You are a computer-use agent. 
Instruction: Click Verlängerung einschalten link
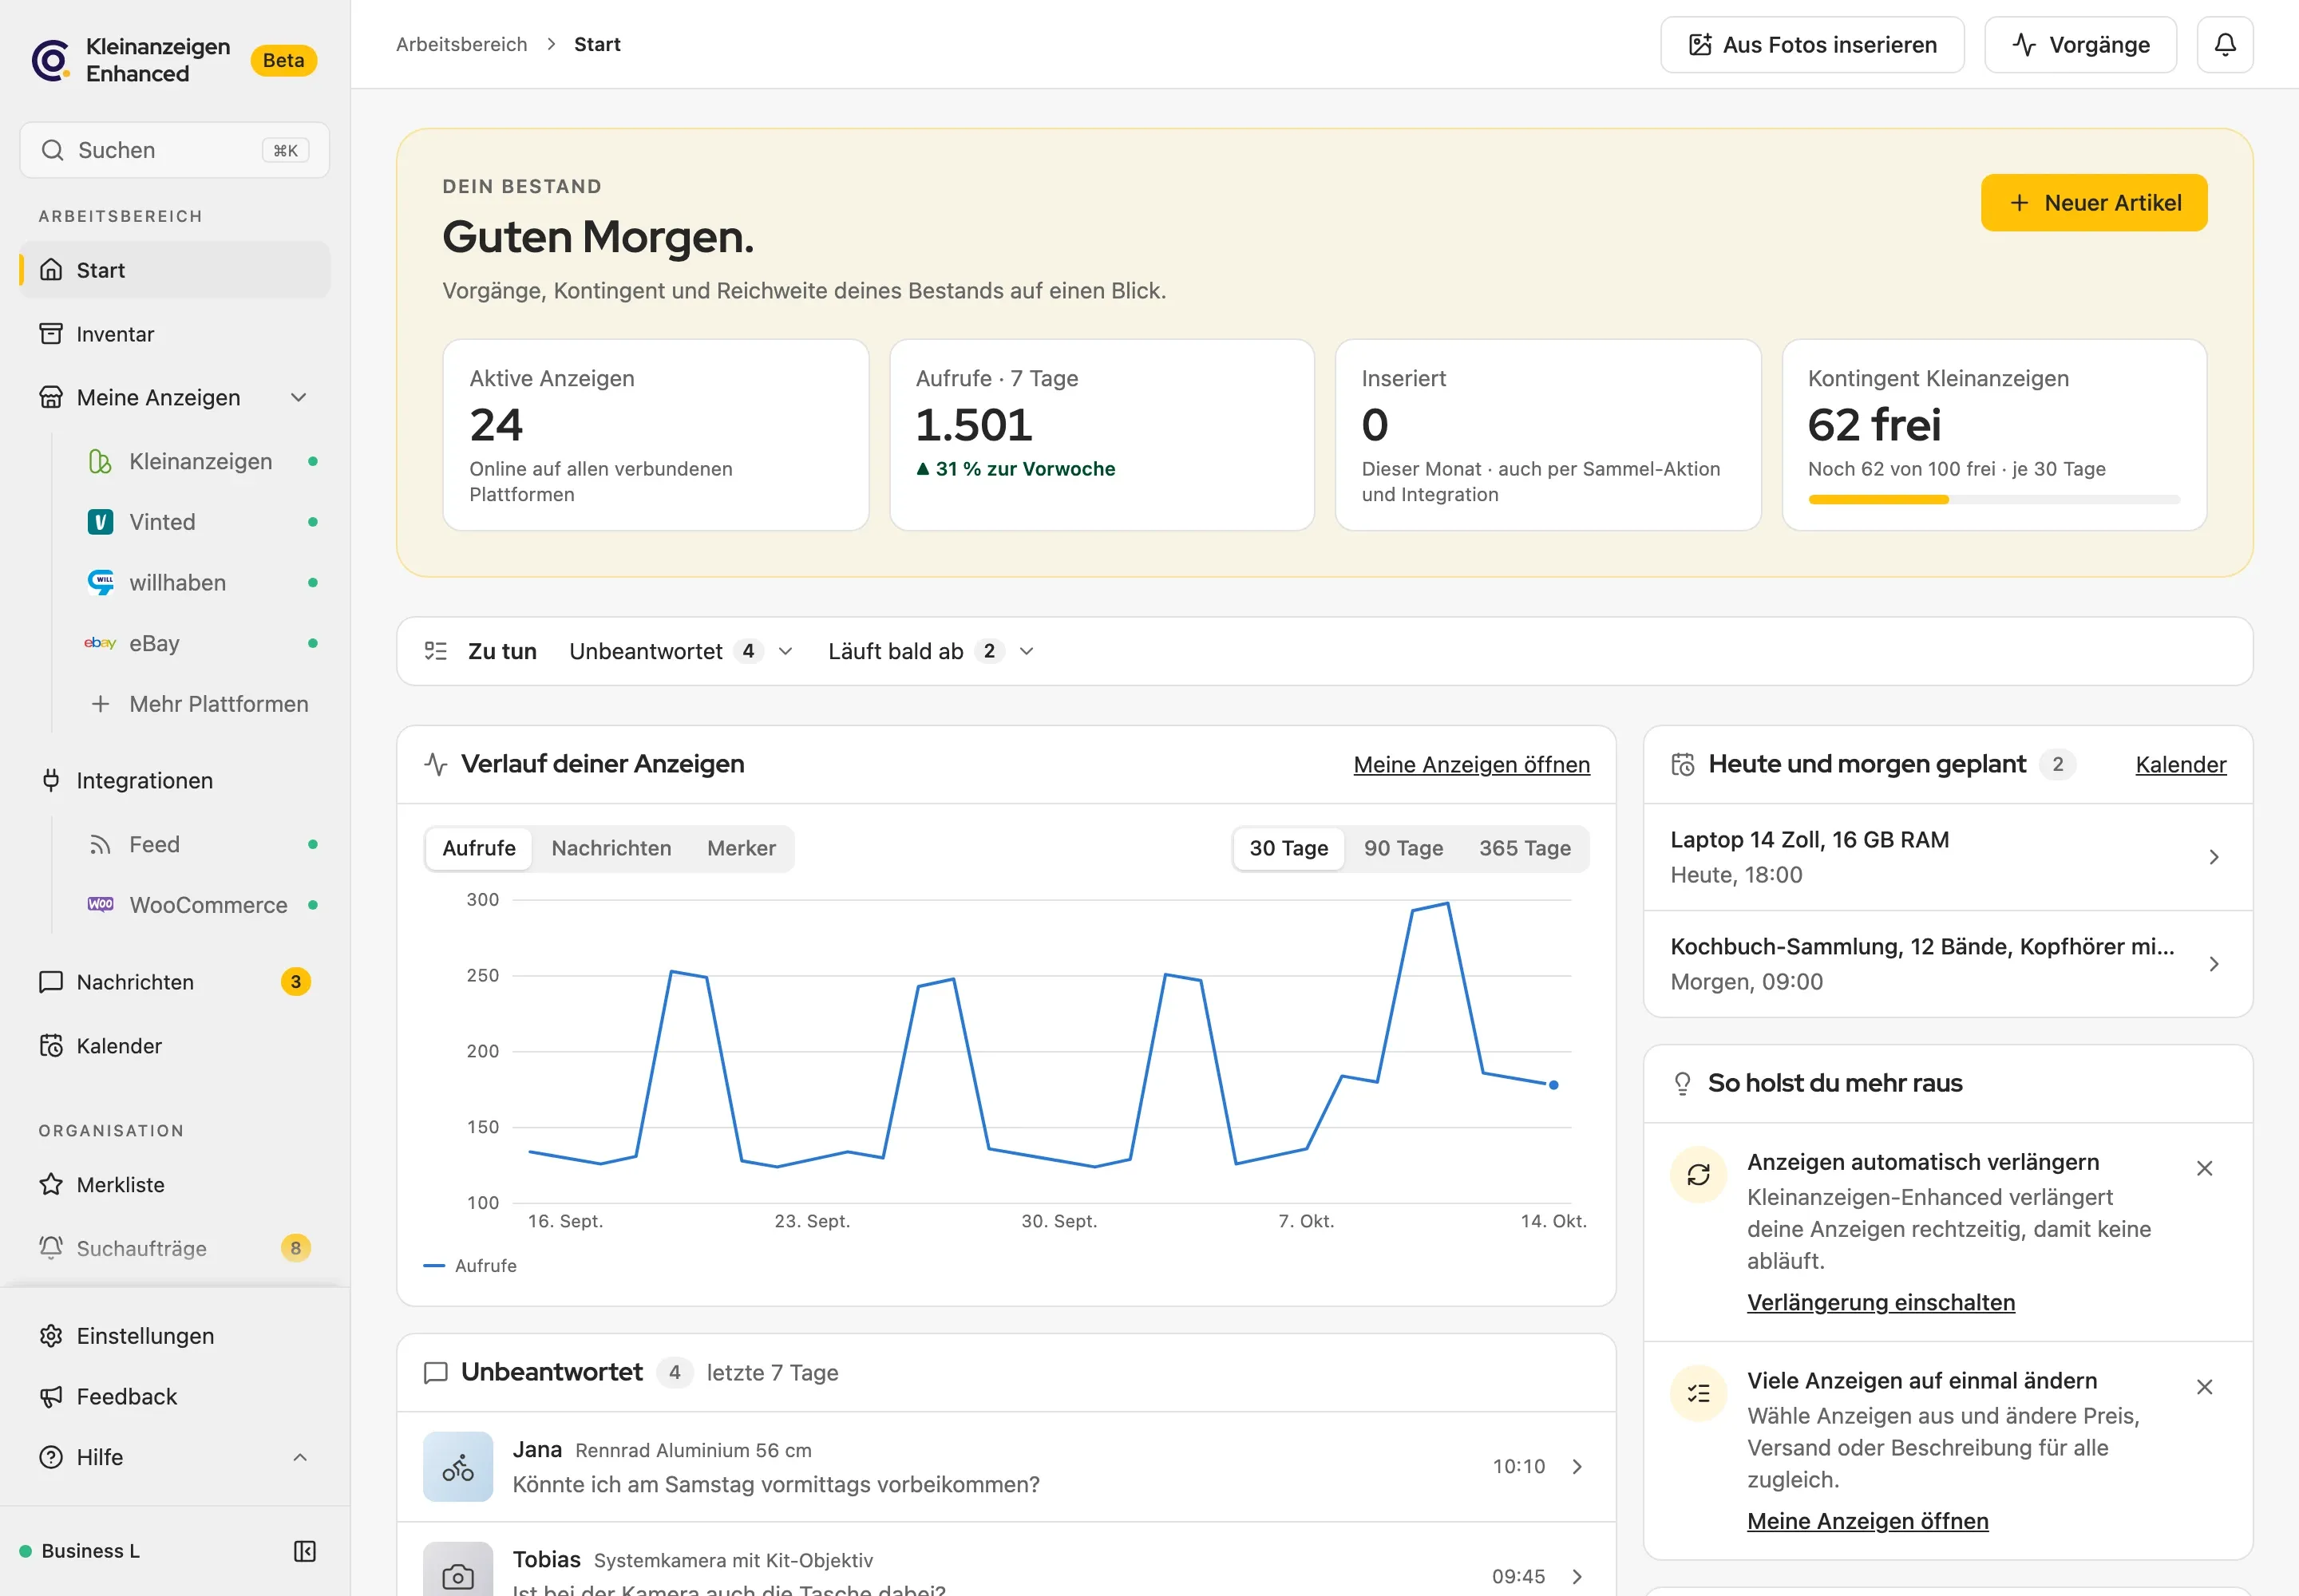1880,1302
